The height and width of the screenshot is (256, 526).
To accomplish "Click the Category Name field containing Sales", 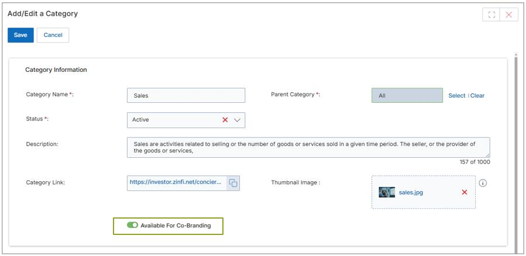I will point(186,95).
